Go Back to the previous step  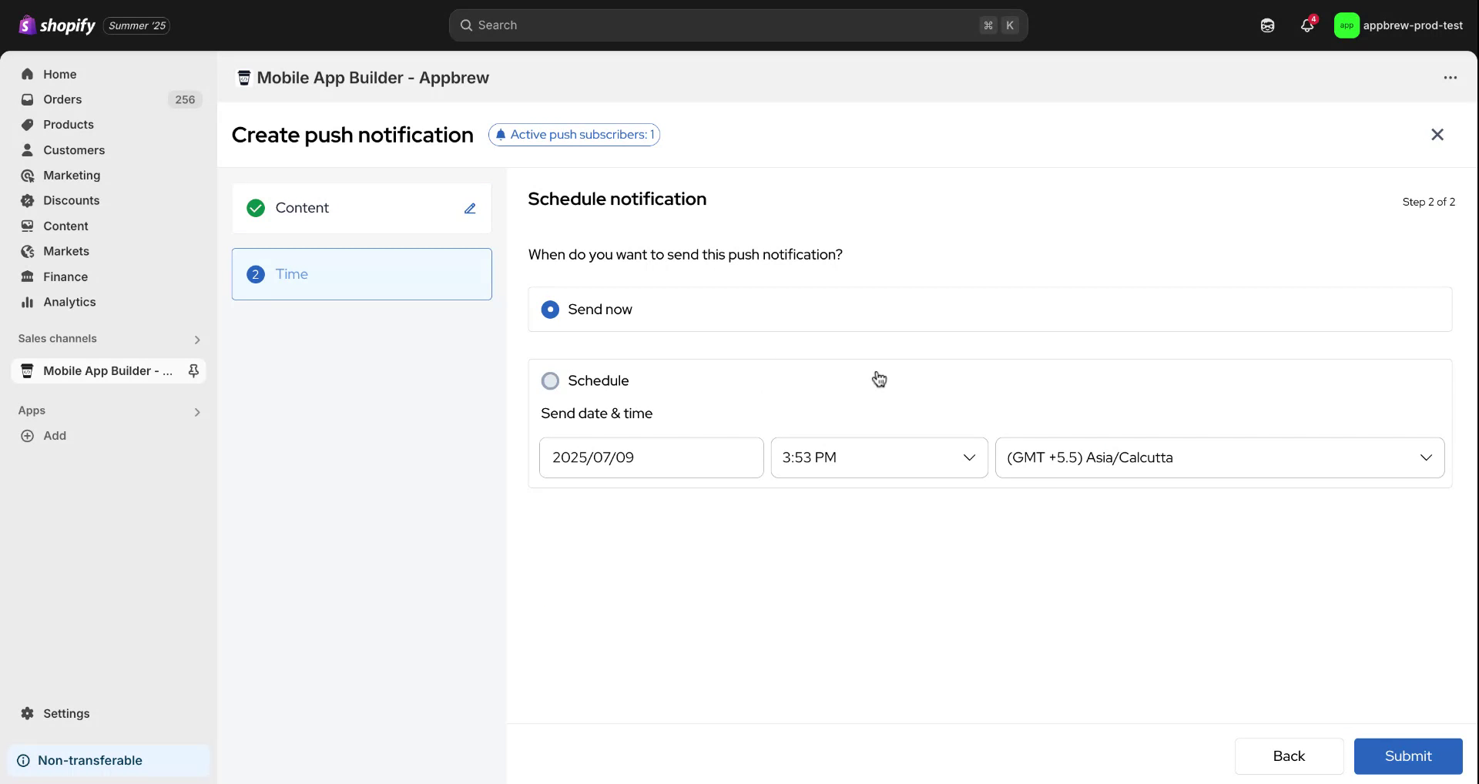1289,756
